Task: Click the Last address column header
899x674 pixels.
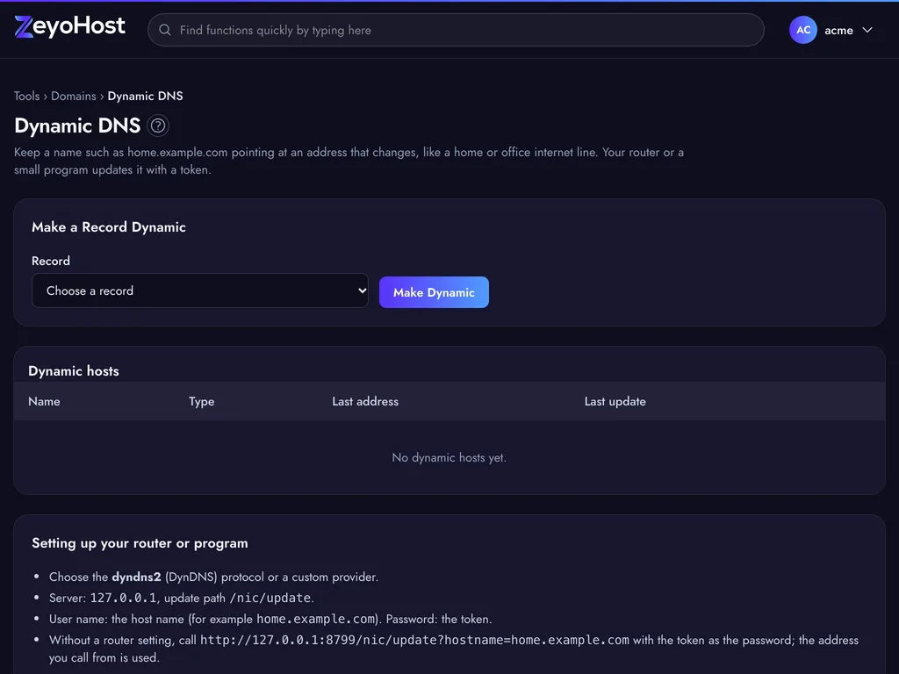Action: pyautogui.click(x=365, y=401)
